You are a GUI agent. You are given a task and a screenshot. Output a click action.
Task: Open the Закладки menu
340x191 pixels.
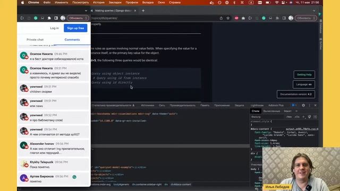(x=115, y=3)
